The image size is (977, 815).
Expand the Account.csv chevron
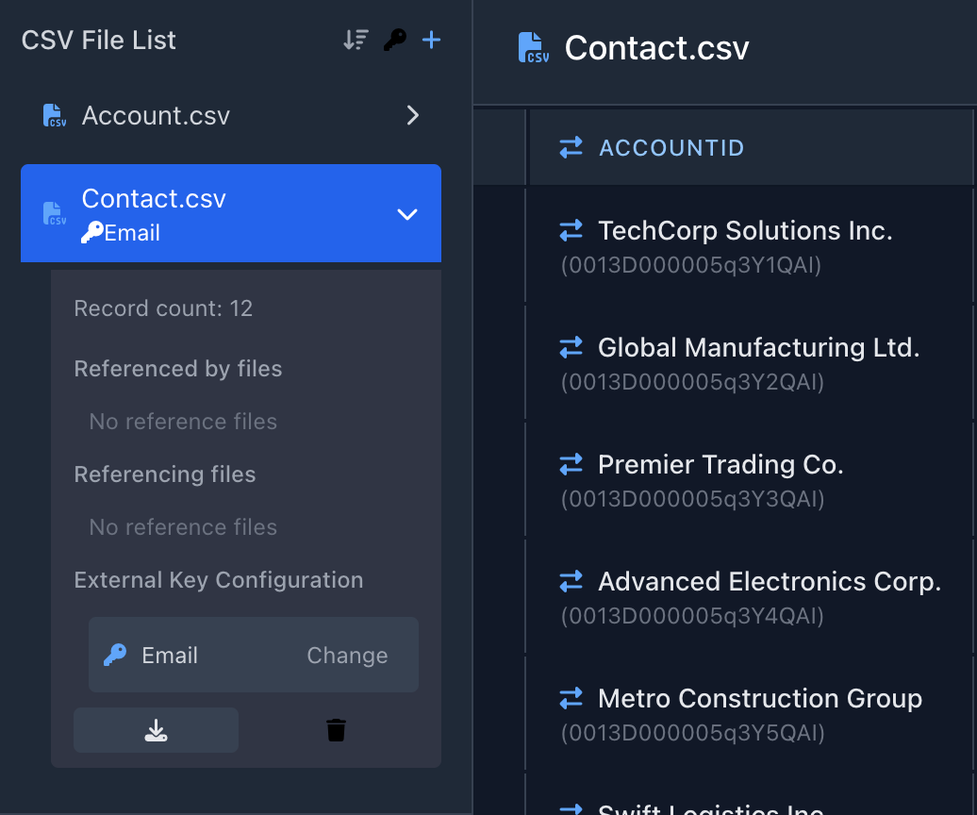click(412, 115)
